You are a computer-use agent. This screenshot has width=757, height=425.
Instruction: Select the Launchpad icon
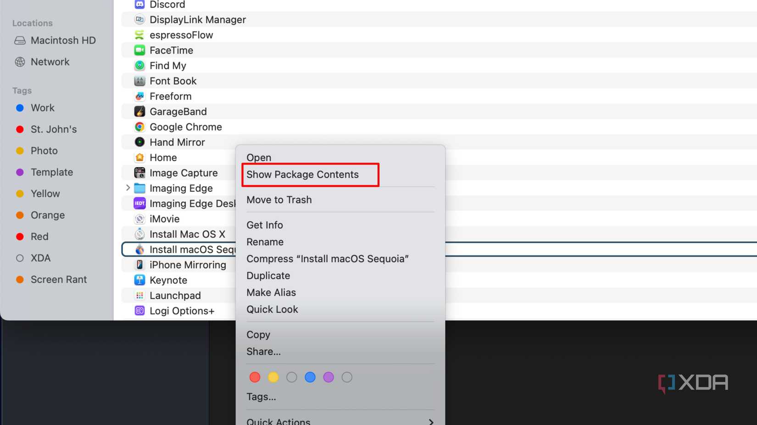(x=139, y=295)
